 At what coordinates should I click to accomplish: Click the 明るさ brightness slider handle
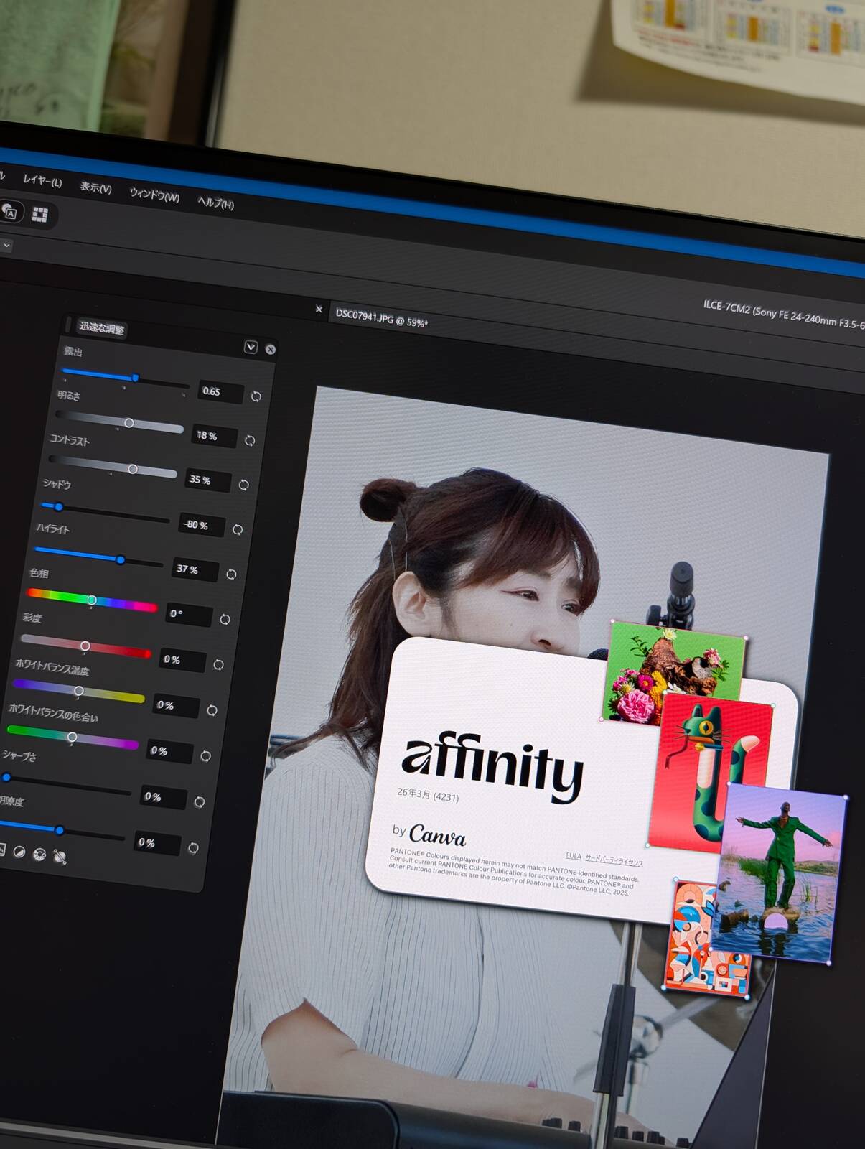(129, 423)
